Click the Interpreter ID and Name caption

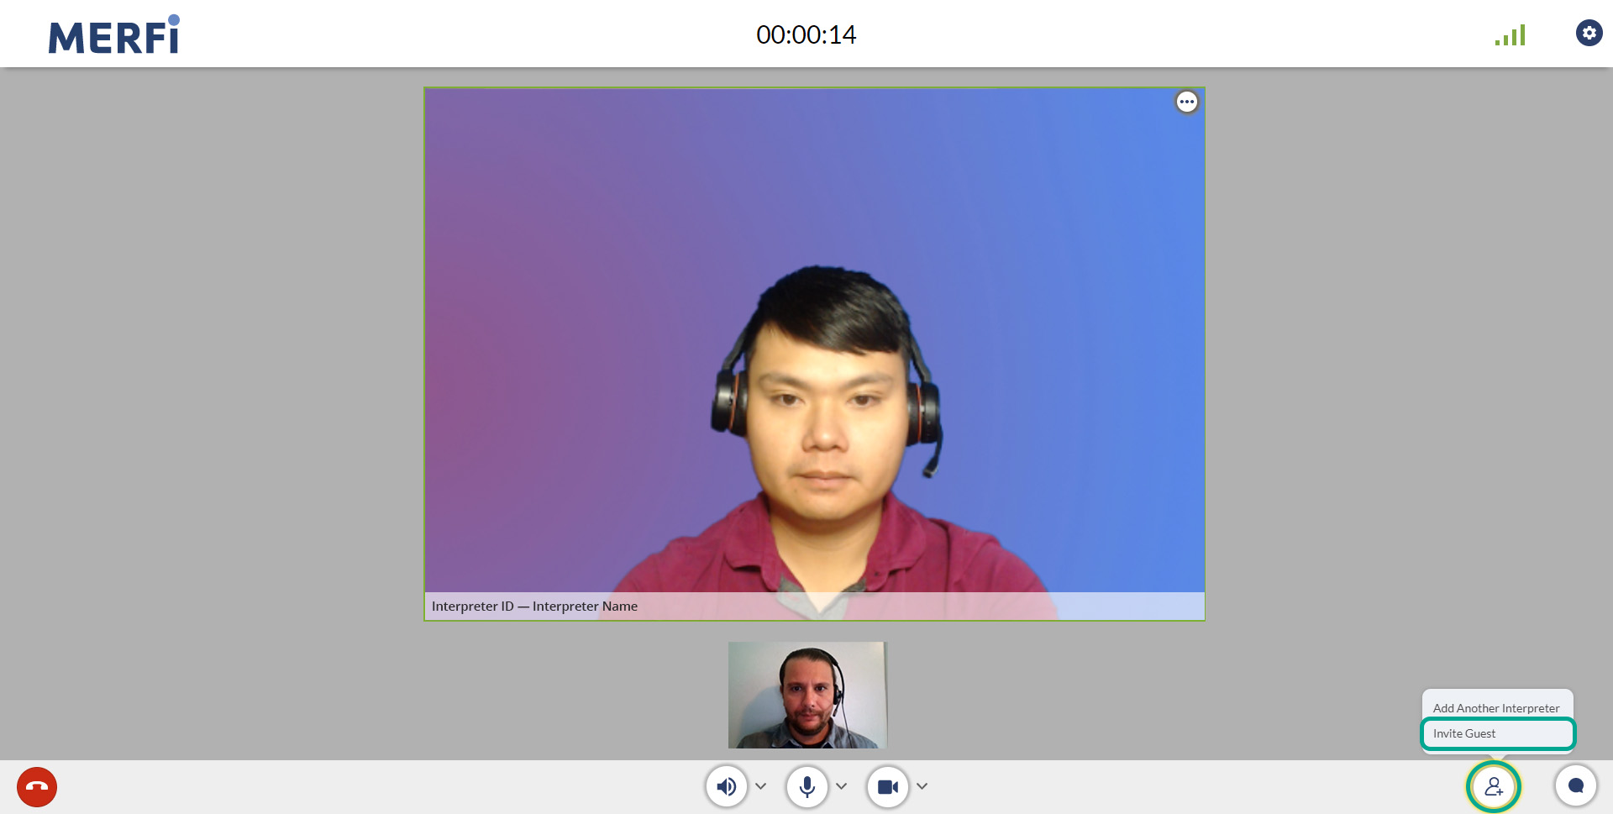(x=534, y=607)
